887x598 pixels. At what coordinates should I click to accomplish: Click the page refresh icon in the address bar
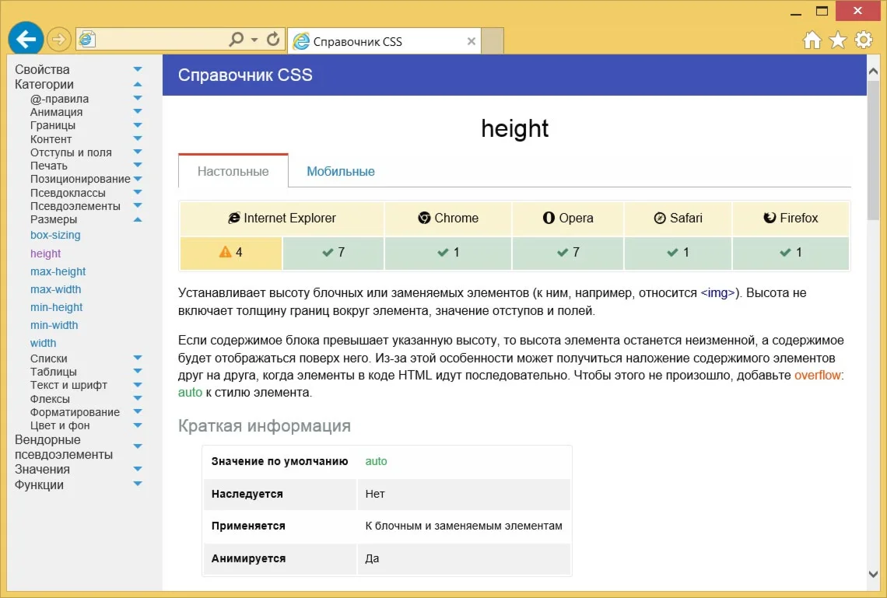click(x=272, y=40)
